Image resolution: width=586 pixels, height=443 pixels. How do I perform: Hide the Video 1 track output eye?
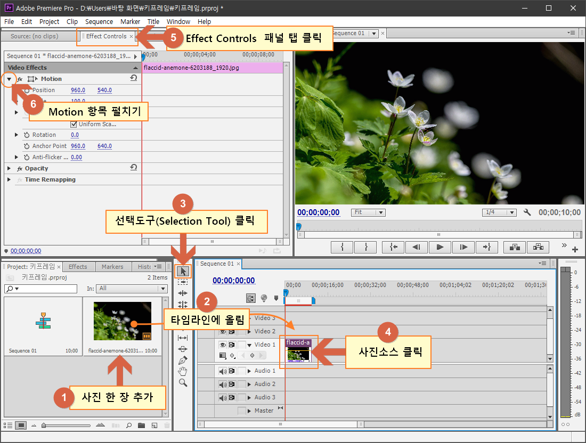coord(223,345)
